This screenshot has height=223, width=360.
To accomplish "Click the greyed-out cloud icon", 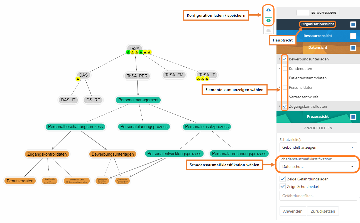I will pyautogui.click(x=268, y=30).
